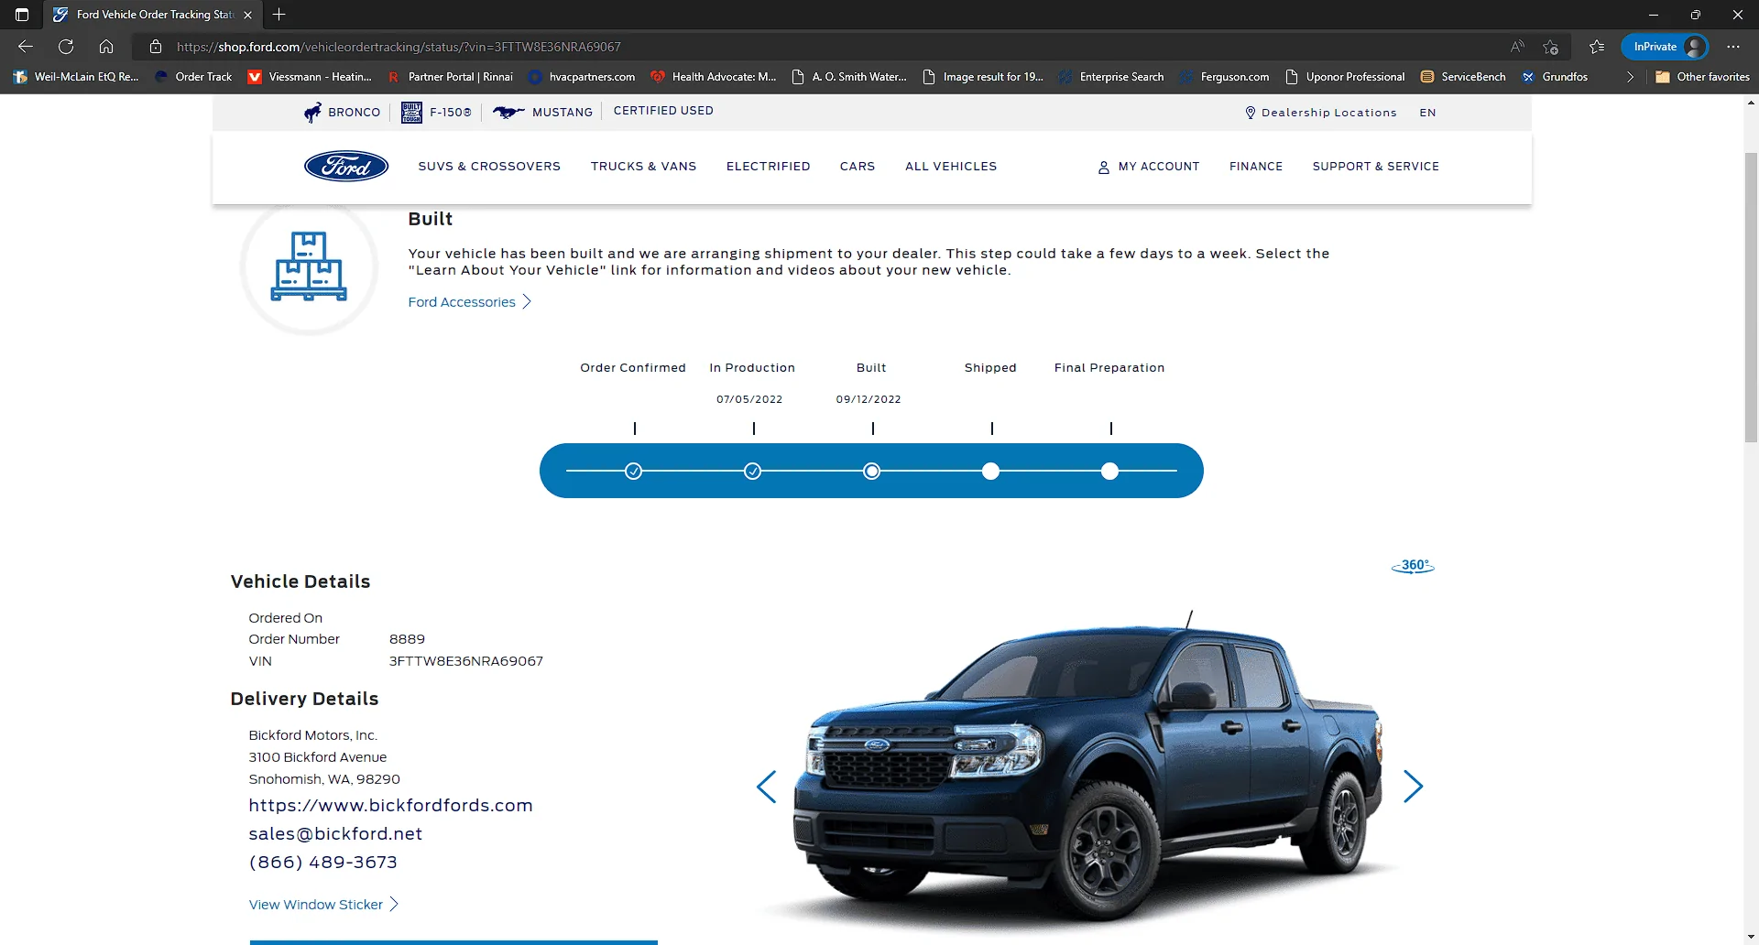This screenshot has width=1759, height=945.
Task: Click the Shipped step marker
Action: tap(990, 471)
